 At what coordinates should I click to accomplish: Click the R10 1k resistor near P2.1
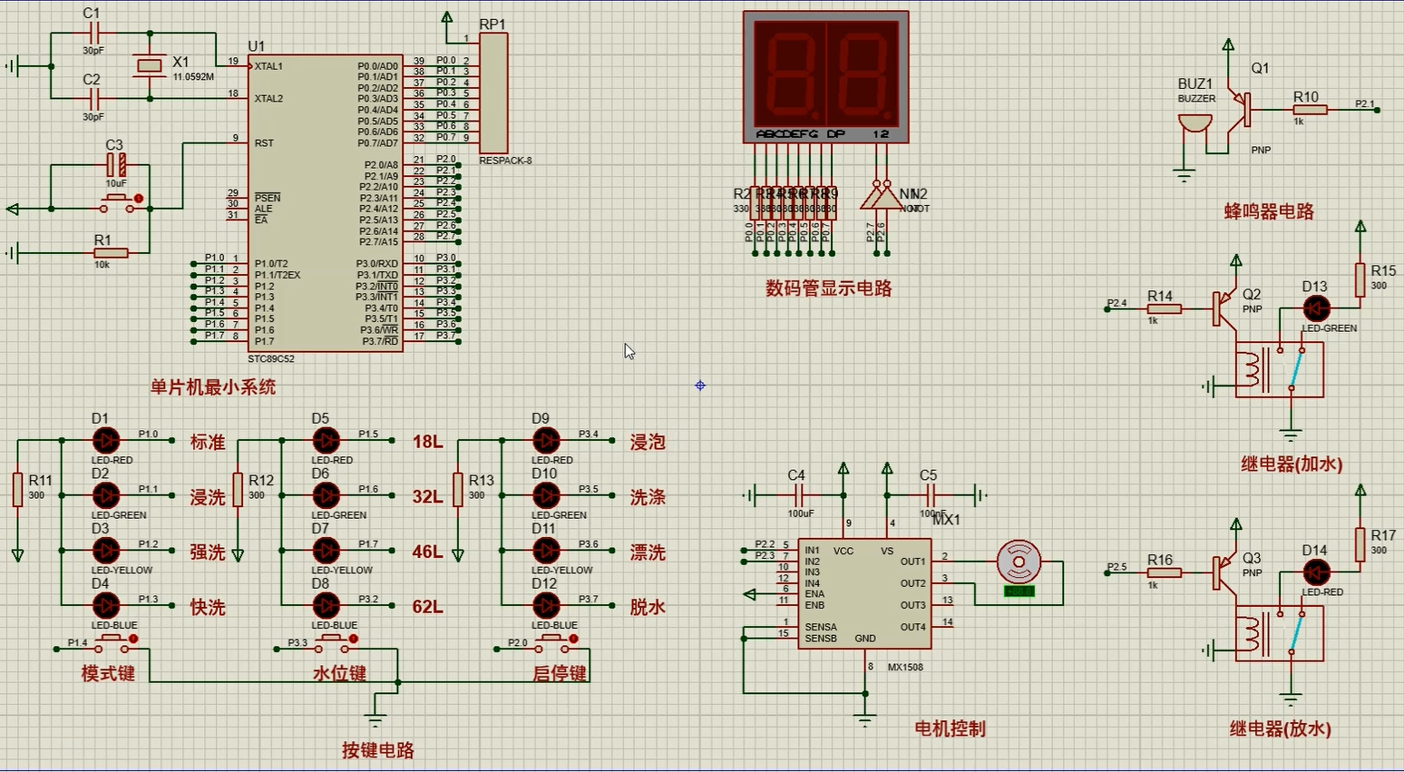coord(1310,110)
